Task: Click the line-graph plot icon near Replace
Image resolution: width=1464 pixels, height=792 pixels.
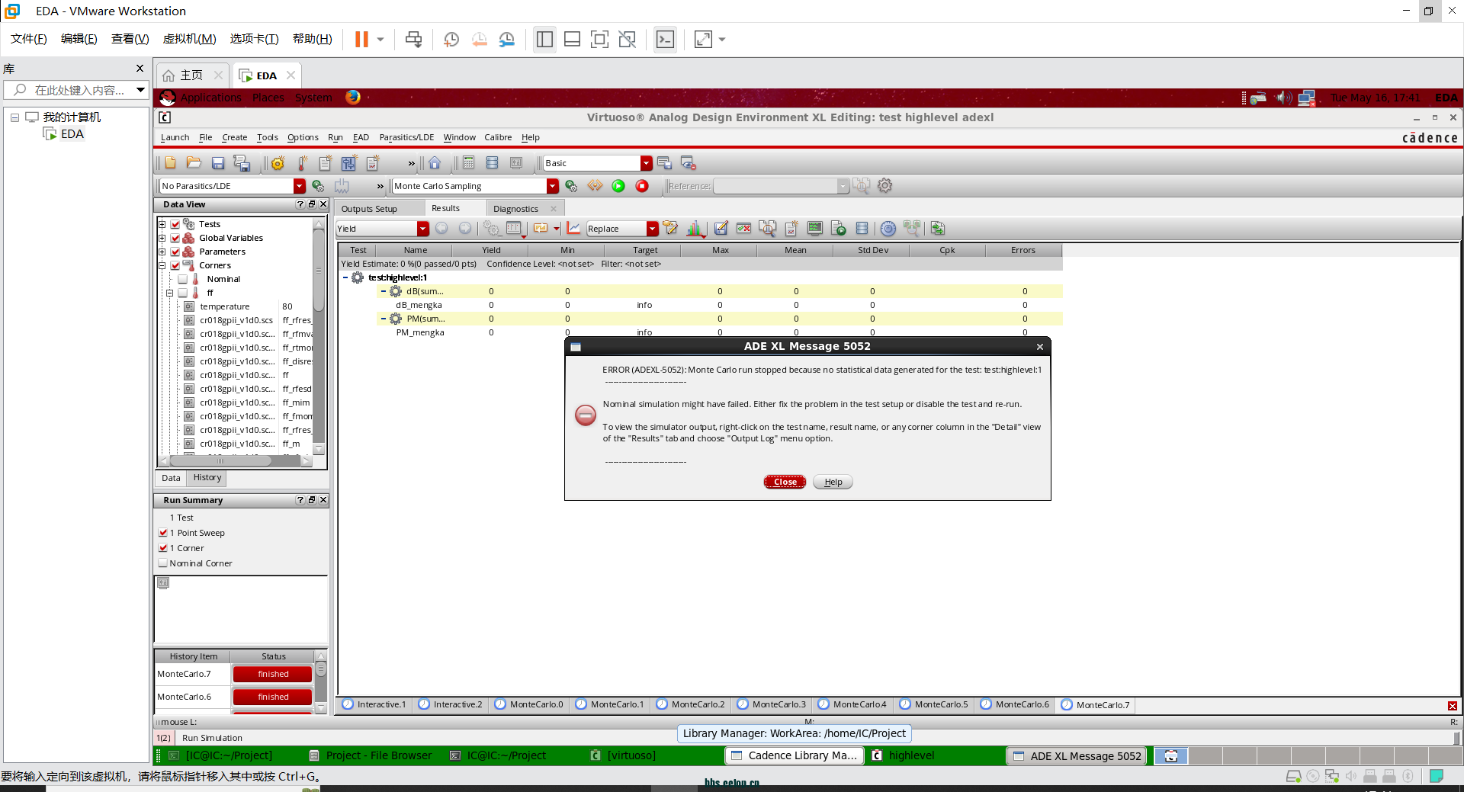Action: pos(573,229)
